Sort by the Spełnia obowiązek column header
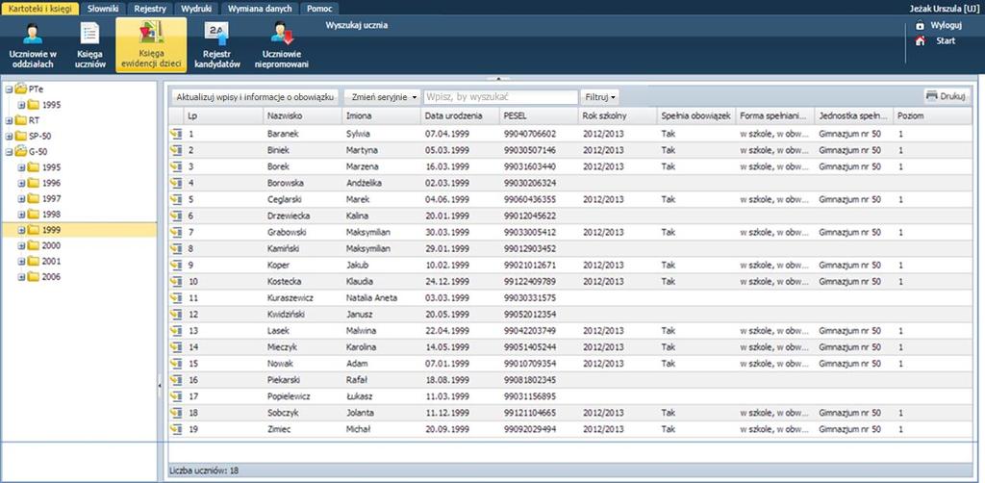Screen dimensions: 985x483 (x=696, y=116)
